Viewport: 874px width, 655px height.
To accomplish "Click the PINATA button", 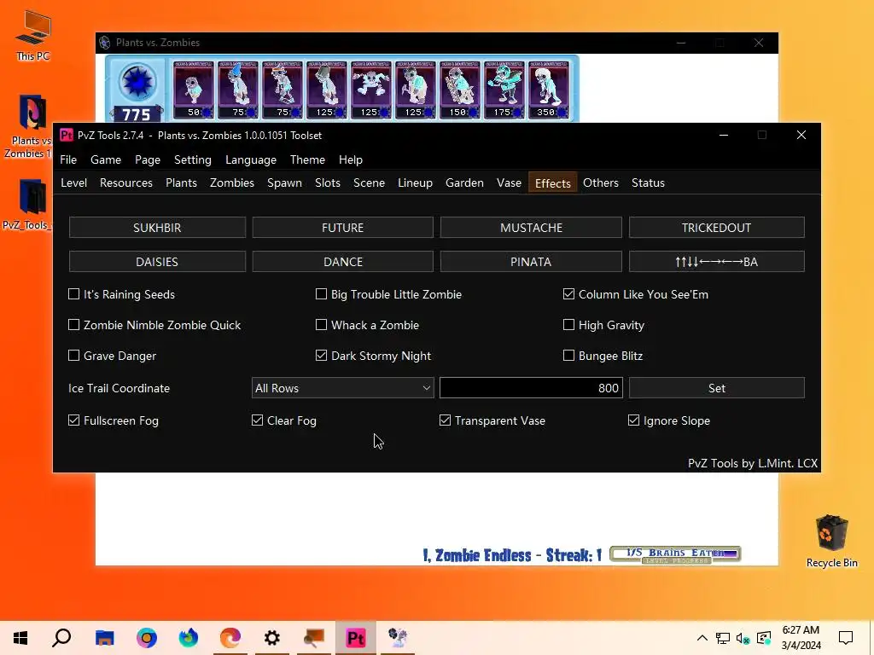I will [531, 261].
